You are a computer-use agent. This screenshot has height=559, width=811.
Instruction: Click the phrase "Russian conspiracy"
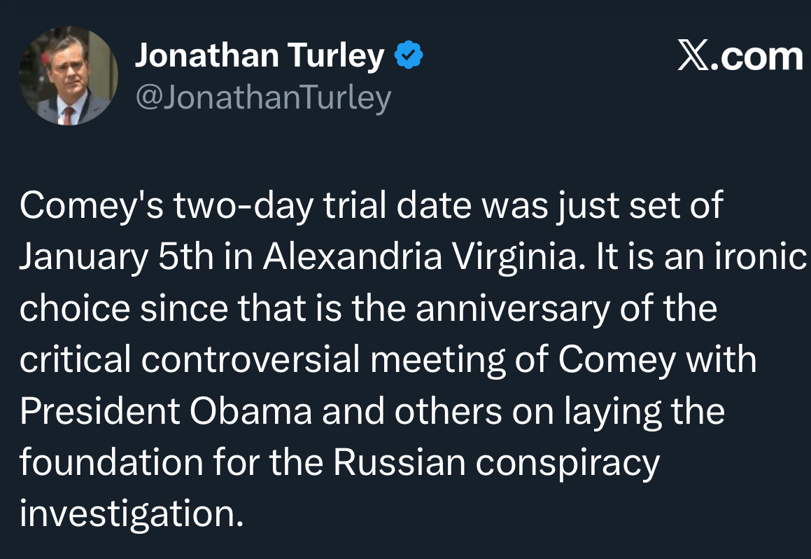(x=496, y=462)
